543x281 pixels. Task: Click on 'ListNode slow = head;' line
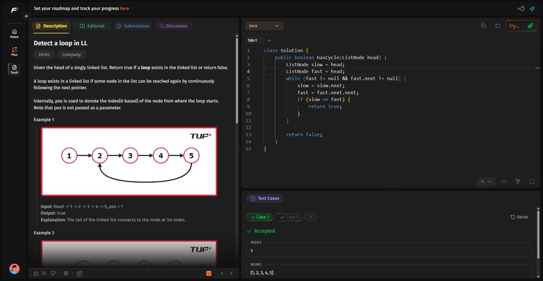point(315,64)
